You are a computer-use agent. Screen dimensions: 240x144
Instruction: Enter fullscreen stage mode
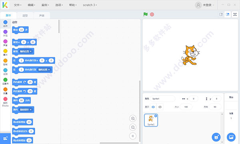click(235, 14)
